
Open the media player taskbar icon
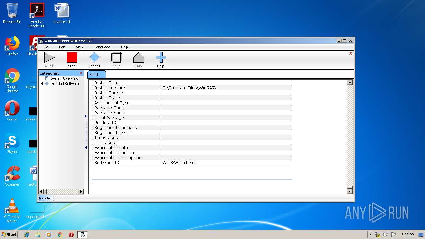[x=49, y=235]
